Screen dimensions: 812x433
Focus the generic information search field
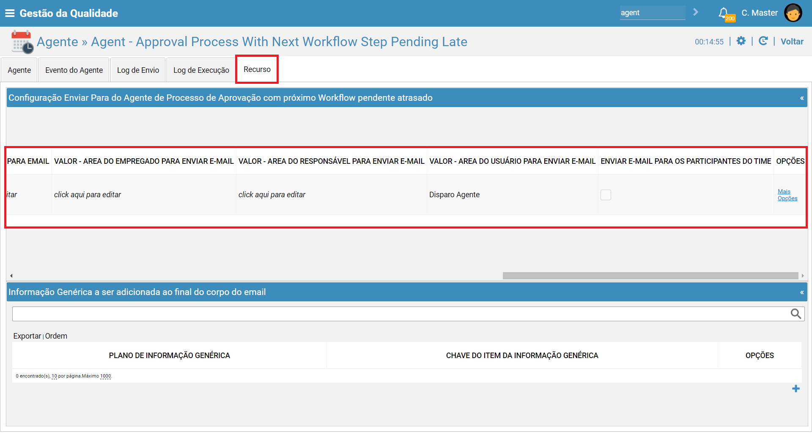pyautogui.click(x=401, y=314)
